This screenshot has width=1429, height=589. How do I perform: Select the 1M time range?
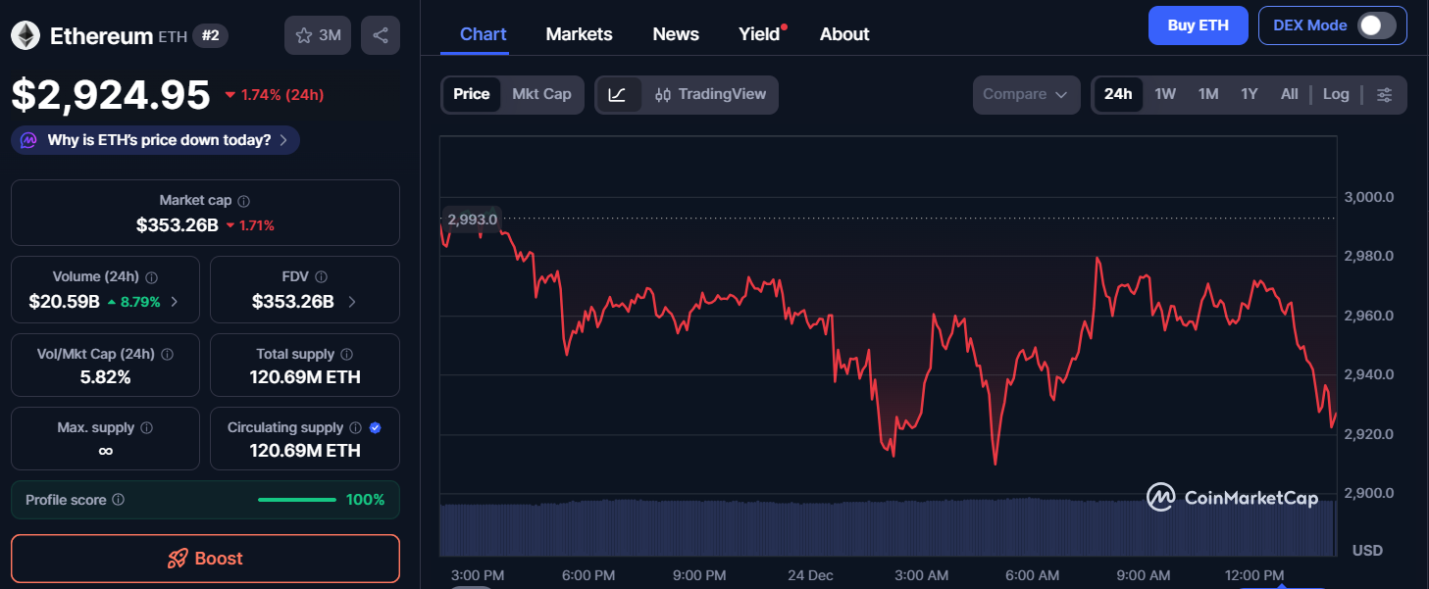point(1208,94)
